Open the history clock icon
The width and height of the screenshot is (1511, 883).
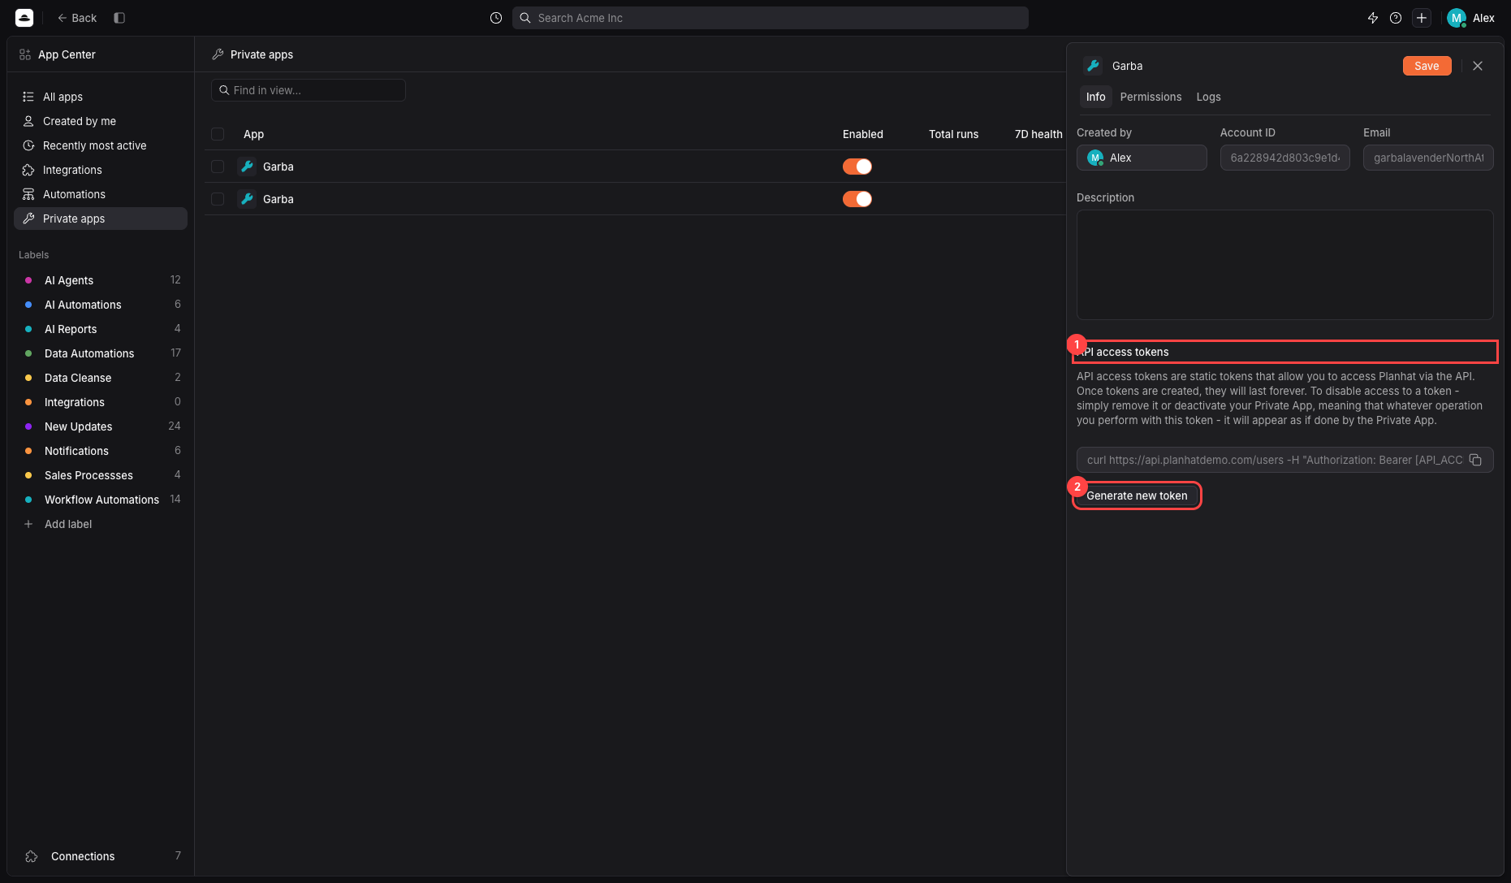[496, 18]
